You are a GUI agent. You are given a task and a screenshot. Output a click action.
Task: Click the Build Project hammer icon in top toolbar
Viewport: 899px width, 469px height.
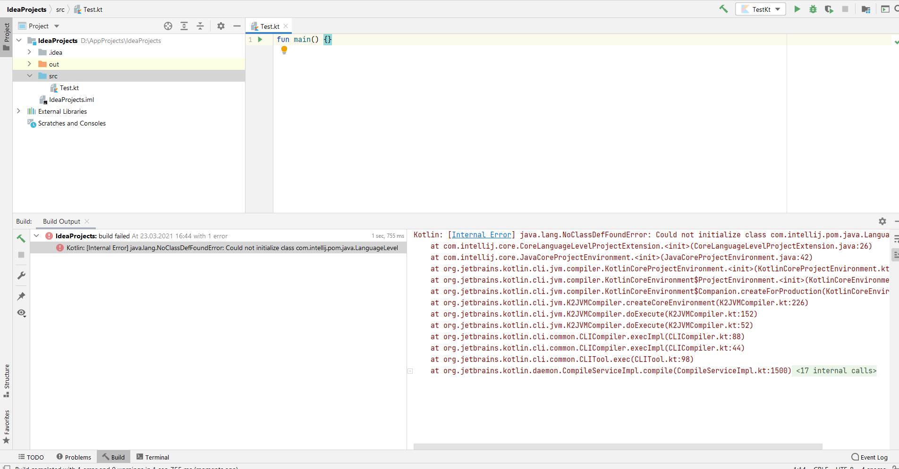(x=723, y=9)
